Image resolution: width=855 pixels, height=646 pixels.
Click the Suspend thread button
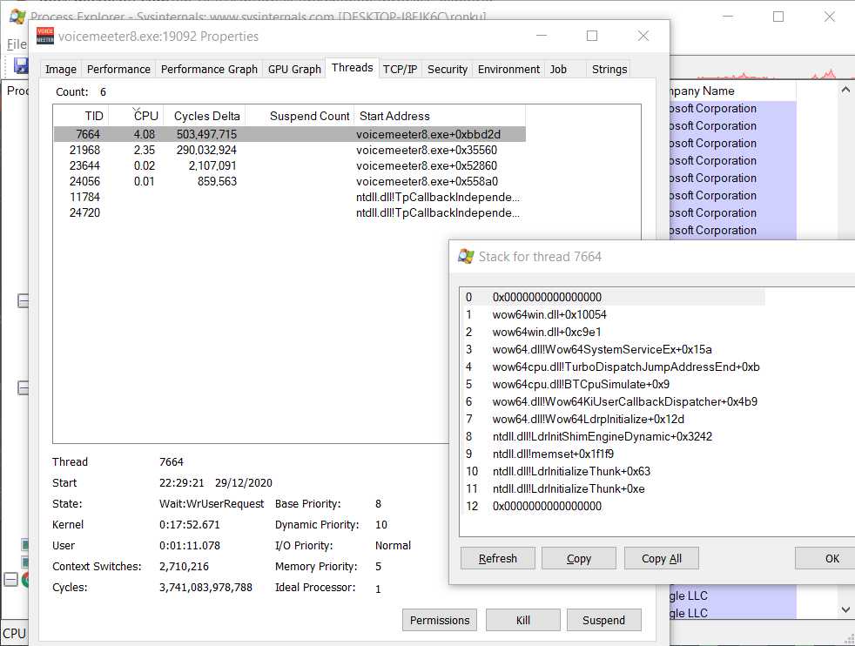click(x=603, y=620)
